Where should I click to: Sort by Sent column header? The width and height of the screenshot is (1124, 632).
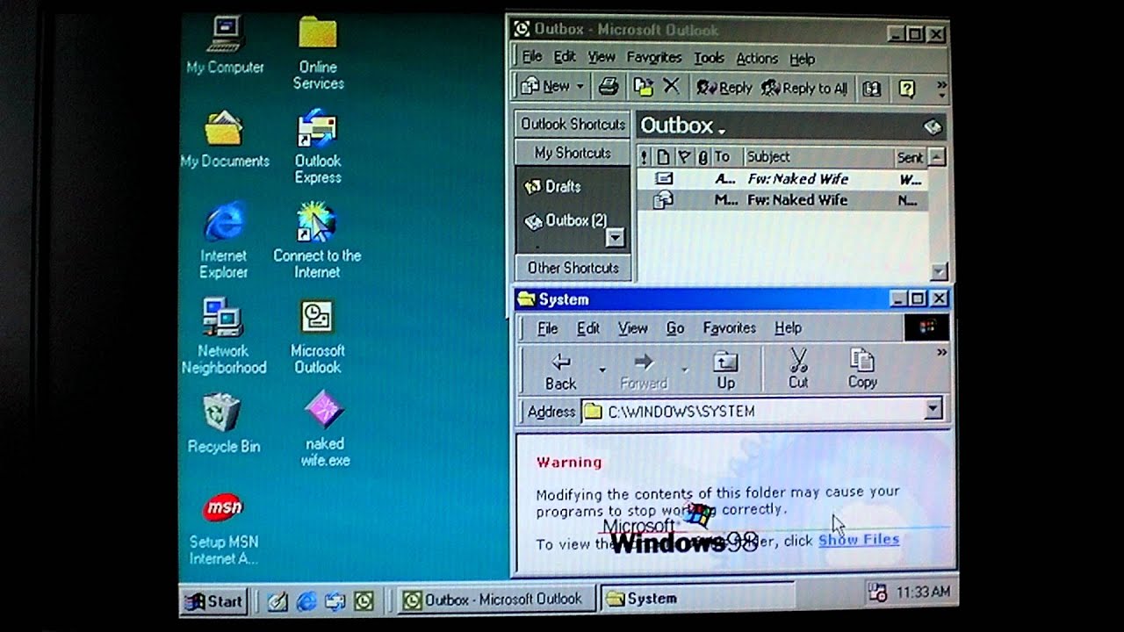(910, 157)
